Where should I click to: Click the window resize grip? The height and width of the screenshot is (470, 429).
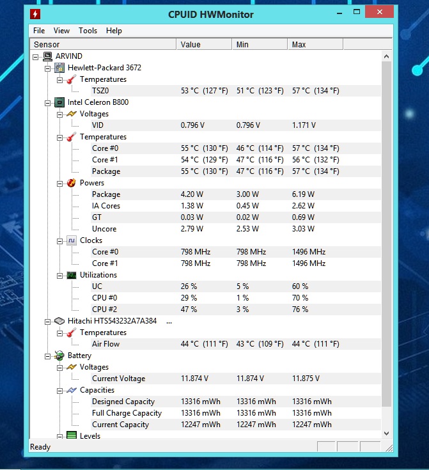click(389, 448)
